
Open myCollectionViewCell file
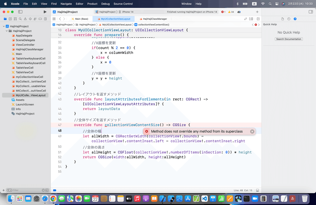[x=29, y=77]
